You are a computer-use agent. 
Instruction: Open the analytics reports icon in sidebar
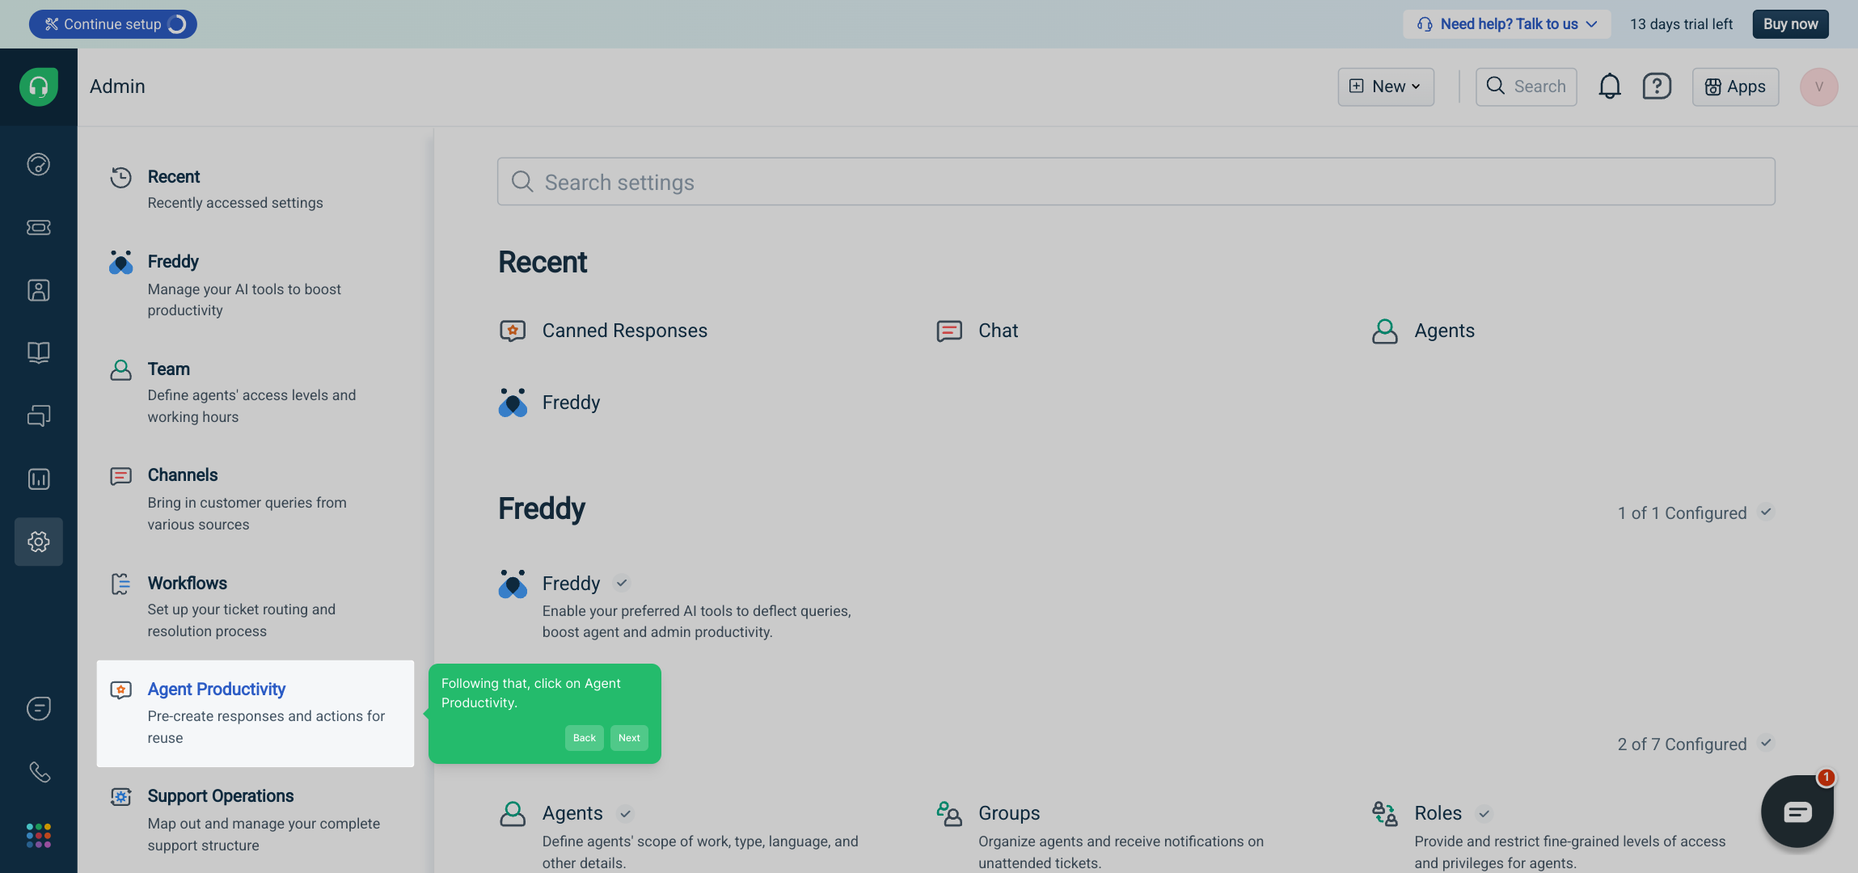pyautogui.click(x=39, y=479)
